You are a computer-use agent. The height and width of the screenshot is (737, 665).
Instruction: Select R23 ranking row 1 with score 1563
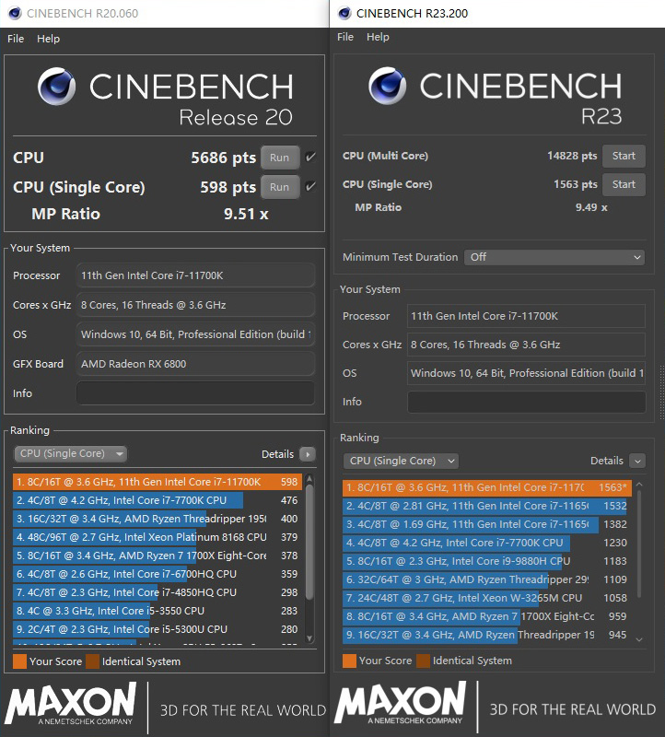(x=487, y=487)
